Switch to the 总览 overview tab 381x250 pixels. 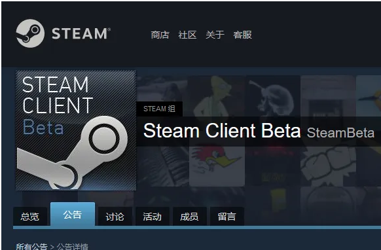click(30, 217)
